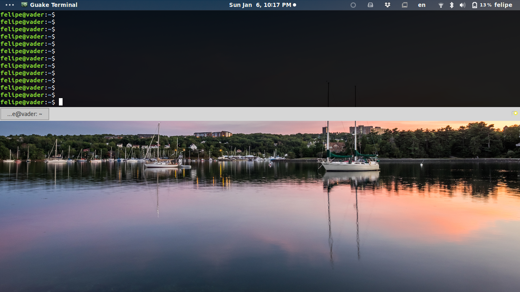This screenshot has height=292, width=520.
Task: Click the Guake Terminal icon in top bar
Action: tap(24, 5)
